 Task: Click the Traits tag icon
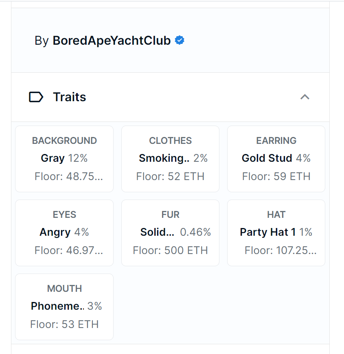pyautogui.click(x=36, y=97)
